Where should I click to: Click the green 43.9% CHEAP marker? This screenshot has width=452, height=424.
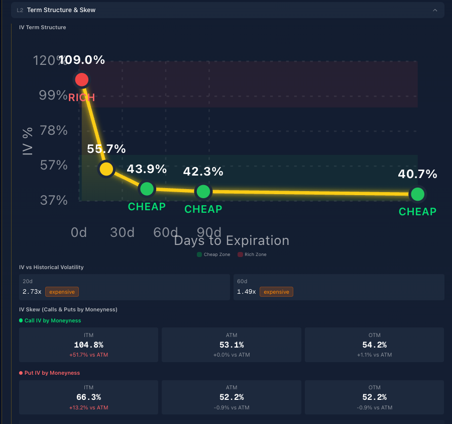click(x=147, y=189)
